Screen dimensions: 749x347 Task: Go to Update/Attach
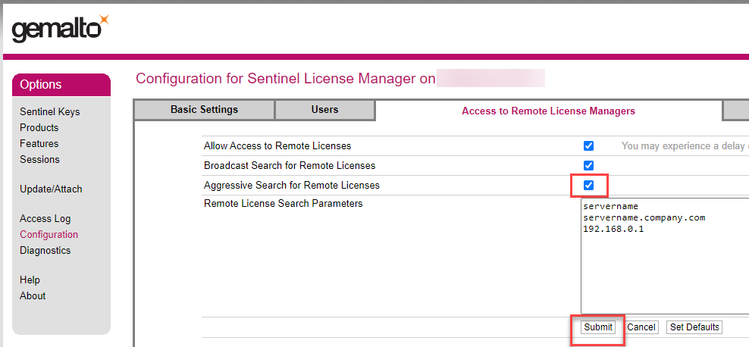point(51,189)
